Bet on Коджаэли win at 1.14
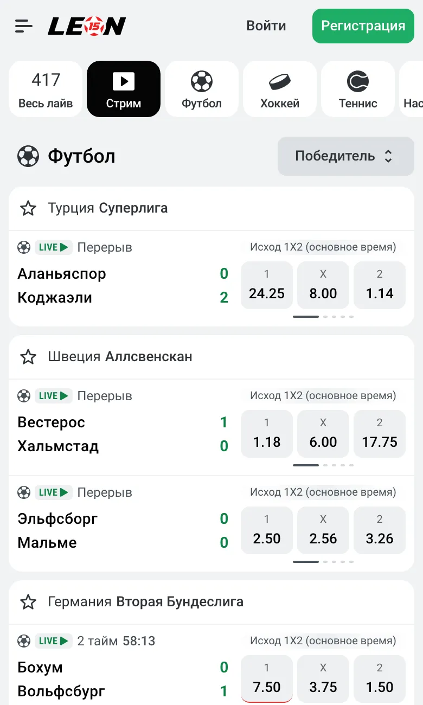The height and width of the screenshot is (705, 423). point(380,285)
